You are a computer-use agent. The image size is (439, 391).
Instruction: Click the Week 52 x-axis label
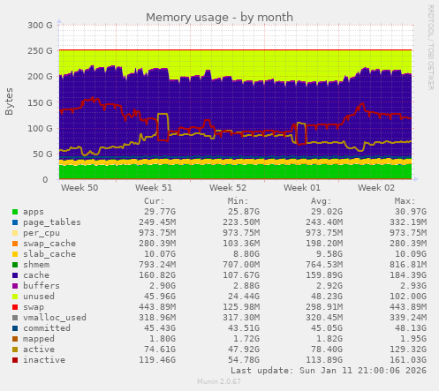(x=228, y=188)
